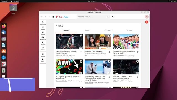The width and height of the screenshot is (177, 100).
Task: Click the FreeTube logo
Action: click(63, 17)
